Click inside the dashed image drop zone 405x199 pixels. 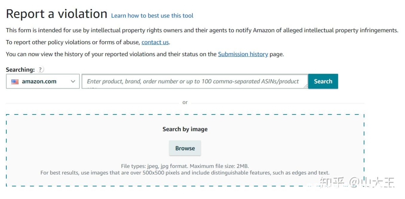click(185, 150)
